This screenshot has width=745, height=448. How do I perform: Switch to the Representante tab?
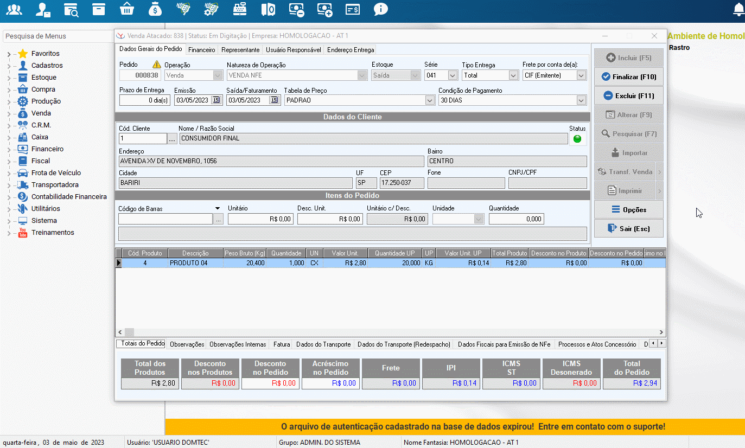point(240,50)
